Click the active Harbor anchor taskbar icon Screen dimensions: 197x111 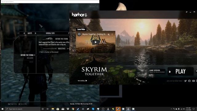coord(128,109)
